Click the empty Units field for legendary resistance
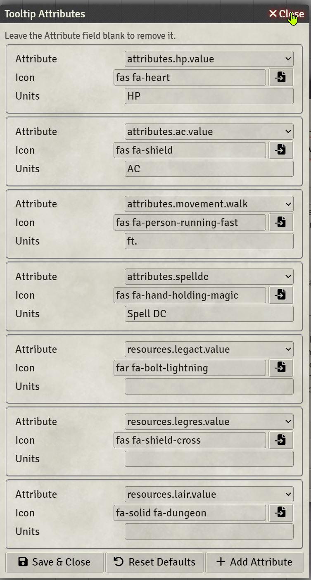The image size is (311, 580). point(209,459)
